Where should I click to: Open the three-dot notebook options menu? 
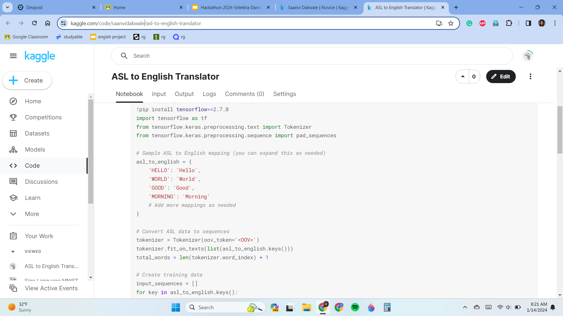(x=530, y=77)
